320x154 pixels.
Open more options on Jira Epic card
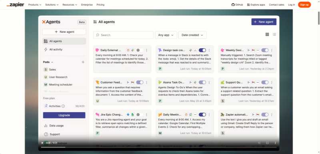[146, 115]
